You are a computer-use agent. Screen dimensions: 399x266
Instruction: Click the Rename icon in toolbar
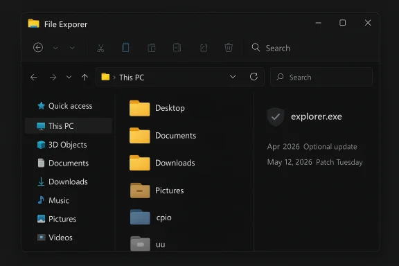coord(177,48)
